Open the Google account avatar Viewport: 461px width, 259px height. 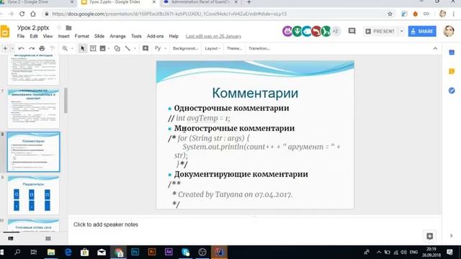(x=448, y=31)
